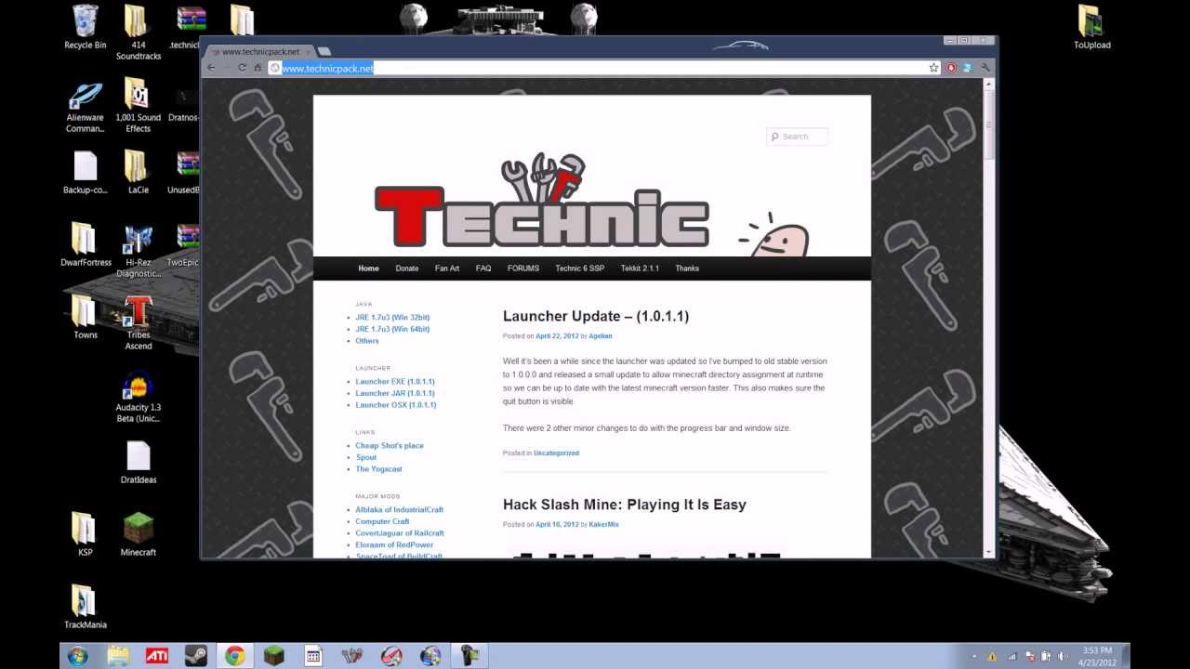Open the Fan Art menu item

click(447, 269)
